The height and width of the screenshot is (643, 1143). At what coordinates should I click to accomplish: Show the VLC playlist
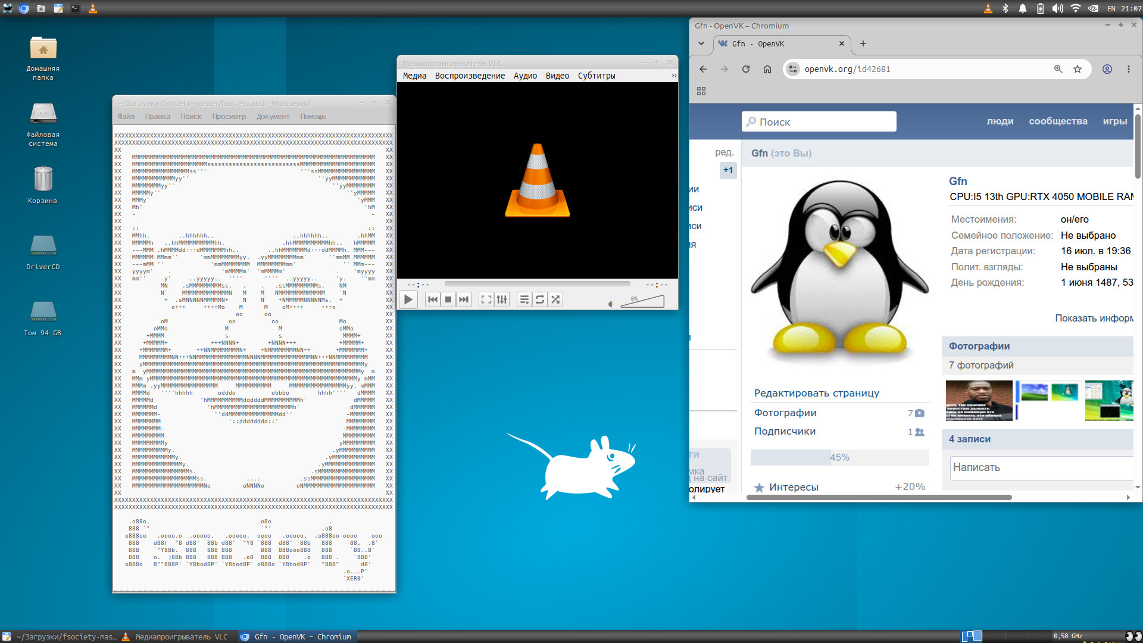[x=524, y=299]
